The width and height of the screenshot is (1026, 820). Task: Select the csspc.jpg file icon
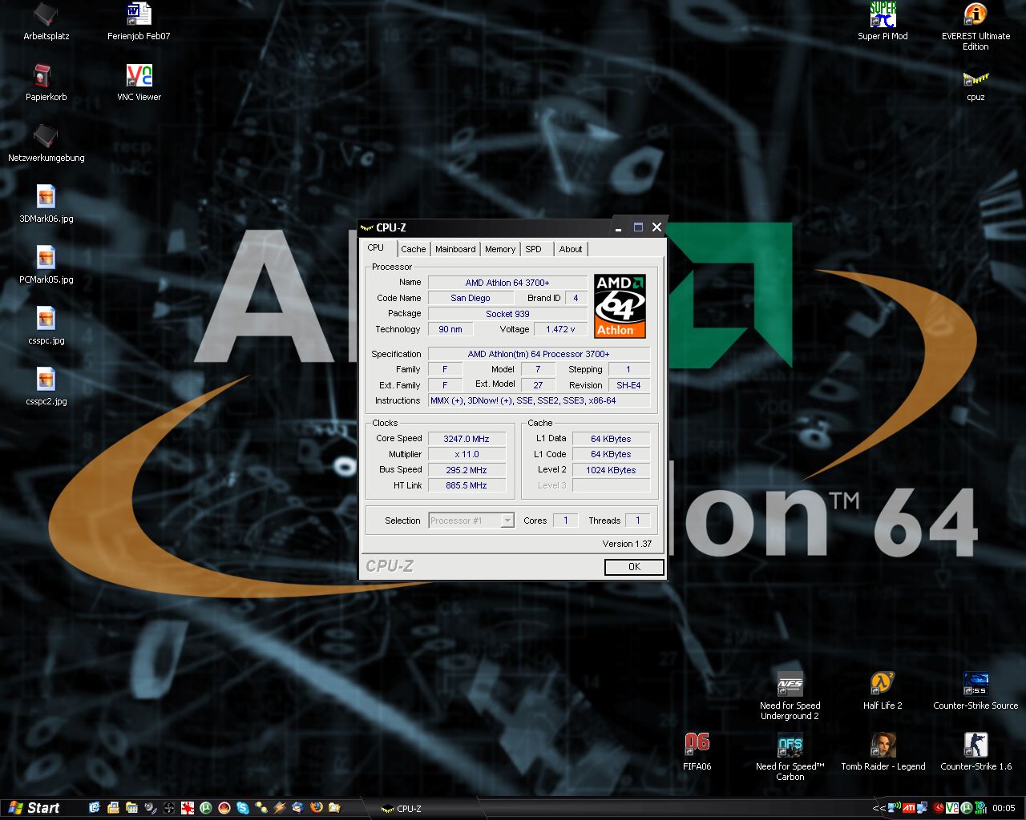coord(46,326)
